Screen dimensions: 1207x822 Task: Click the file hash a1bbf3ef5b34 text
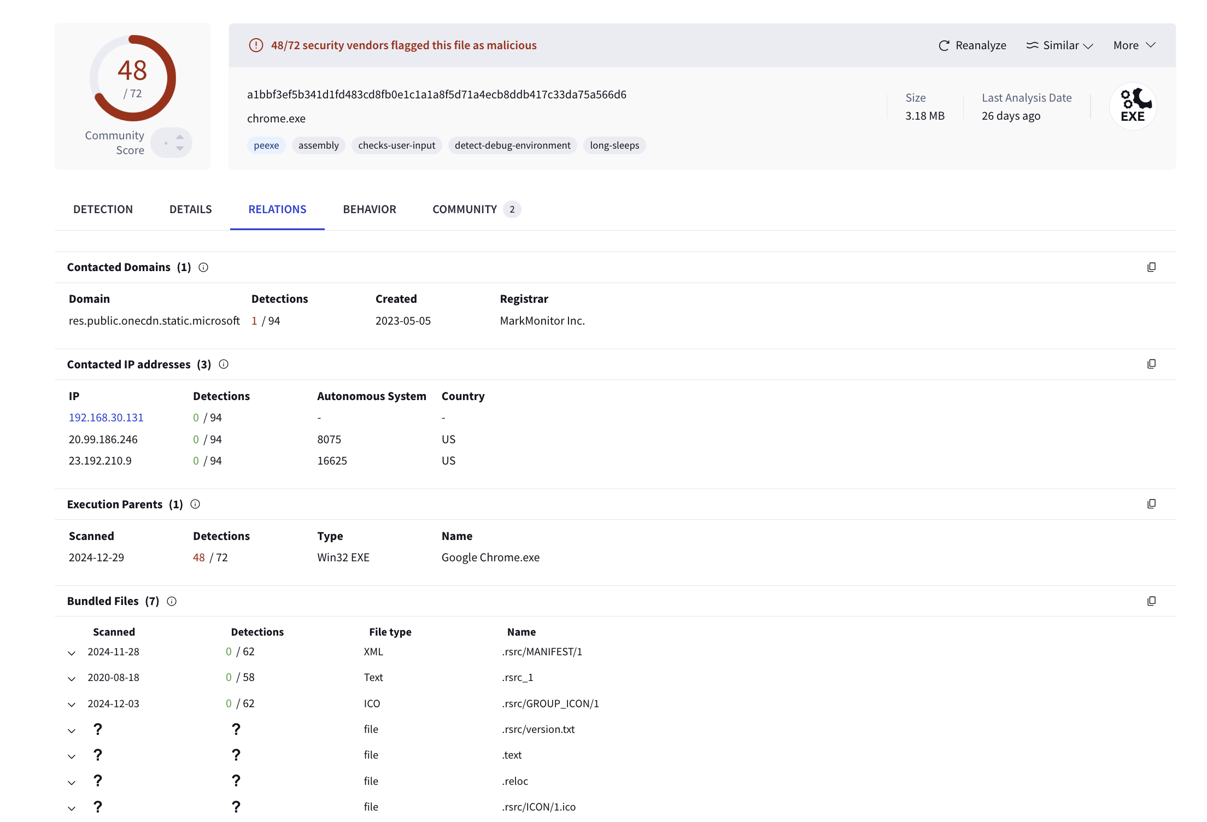tap(437, 95)
